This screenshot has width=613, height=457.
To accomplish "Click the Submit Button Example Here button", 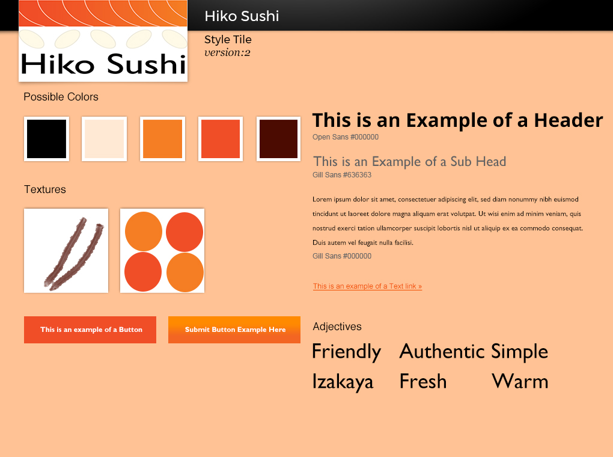I will [234, 330].
